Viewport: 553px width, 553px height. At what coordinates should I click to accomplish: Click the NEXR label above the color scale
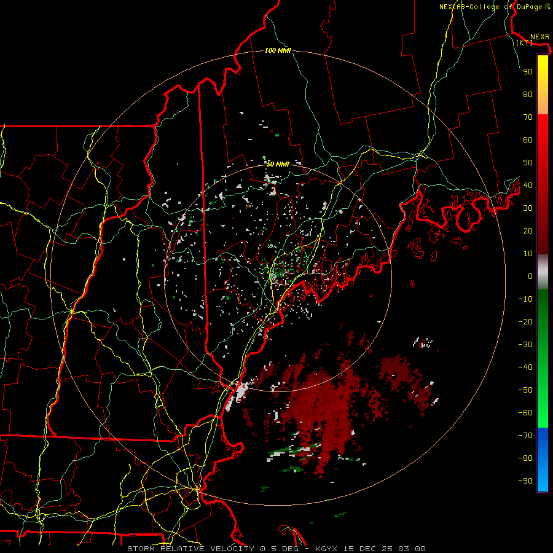(539, 37)
